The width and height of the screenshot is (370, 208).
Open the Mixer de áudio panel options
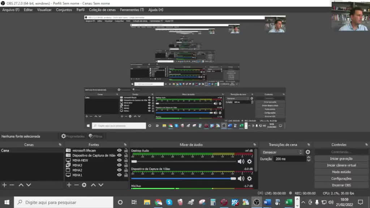[255, 145]
